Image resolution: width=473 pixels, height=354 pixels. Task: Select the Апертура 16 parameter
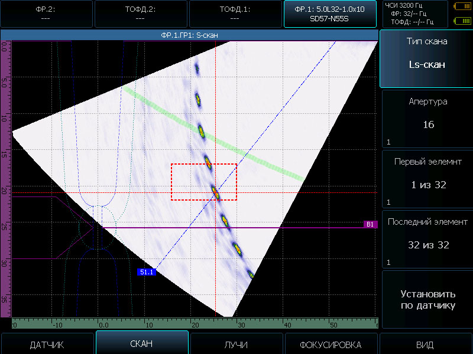click(x=426, y=118)
